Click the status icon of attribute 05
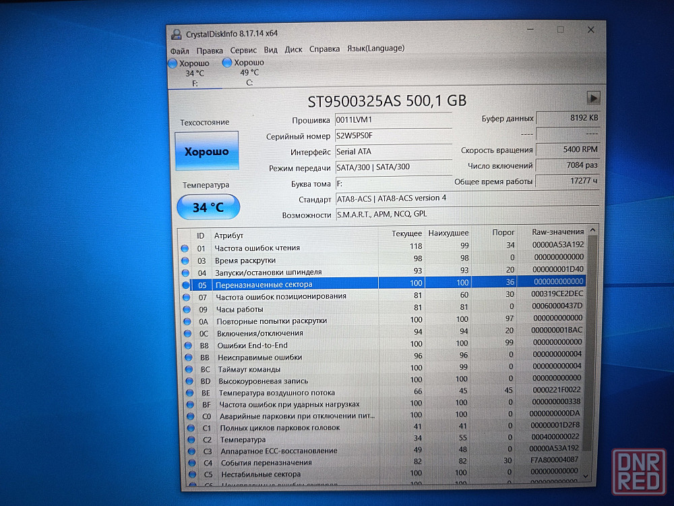The width and height of the screenshot is (674, 506). tap(186, 285)
